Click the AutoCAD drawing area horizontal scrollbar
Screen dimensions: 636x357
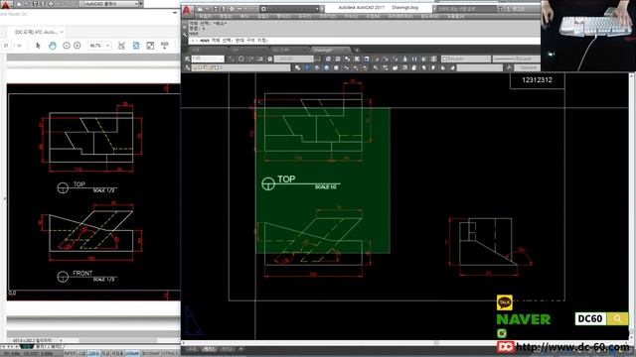[405, 343]
